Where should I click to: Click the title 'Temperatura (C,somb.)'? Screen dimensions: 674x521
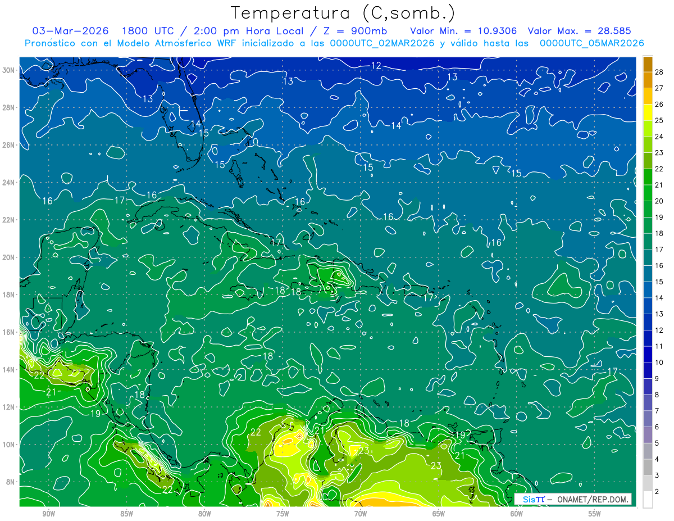pos(343,13)
